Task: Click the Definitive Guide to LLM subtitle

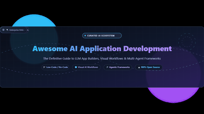Action: [x=102, y=59]
